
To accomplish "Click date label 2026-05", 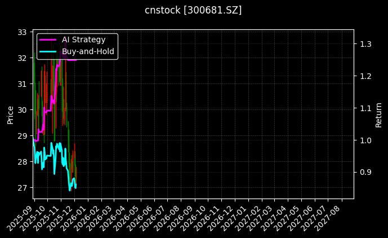I will (x=127, y=218).
